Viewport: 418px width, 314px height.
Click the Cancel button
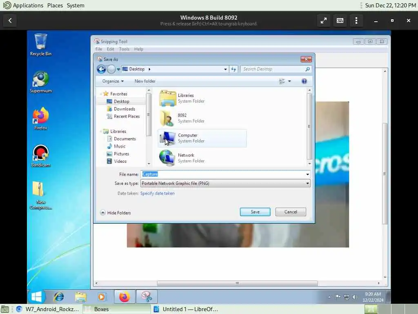(291, 212)
